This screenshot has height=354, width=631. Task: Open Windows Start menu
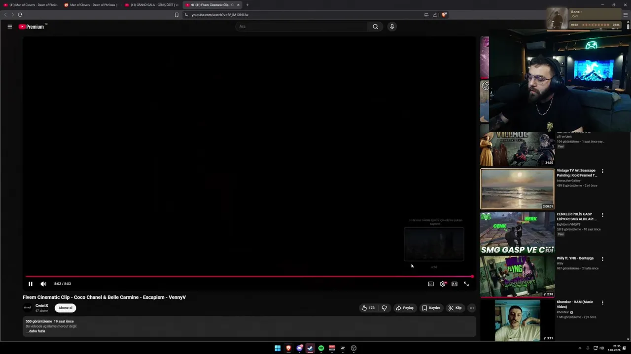(x=278, y=348)
